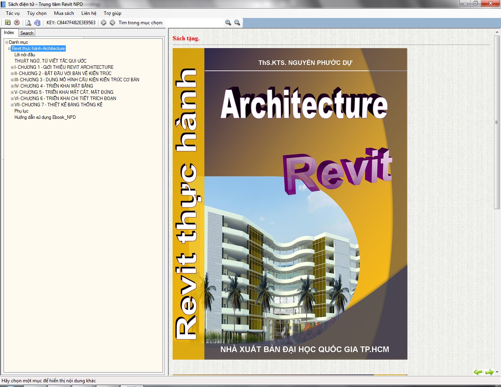Go to previous page with green arrow

point(478,372)
